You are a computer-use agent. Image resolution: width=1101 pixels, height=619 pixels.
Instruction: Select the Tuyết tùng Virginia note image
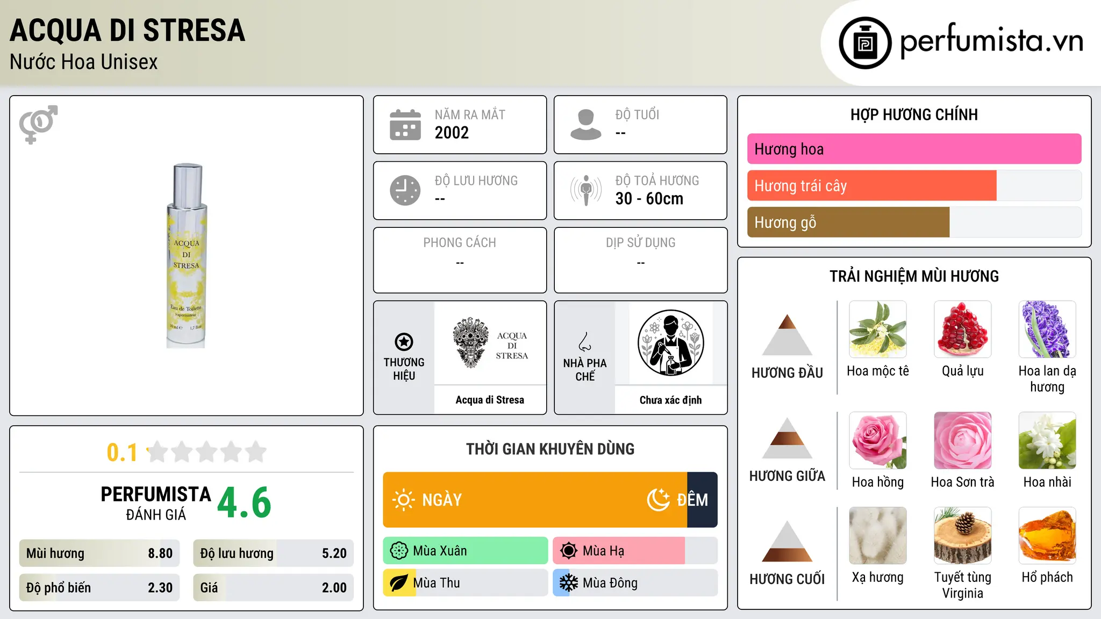(962, 536)
